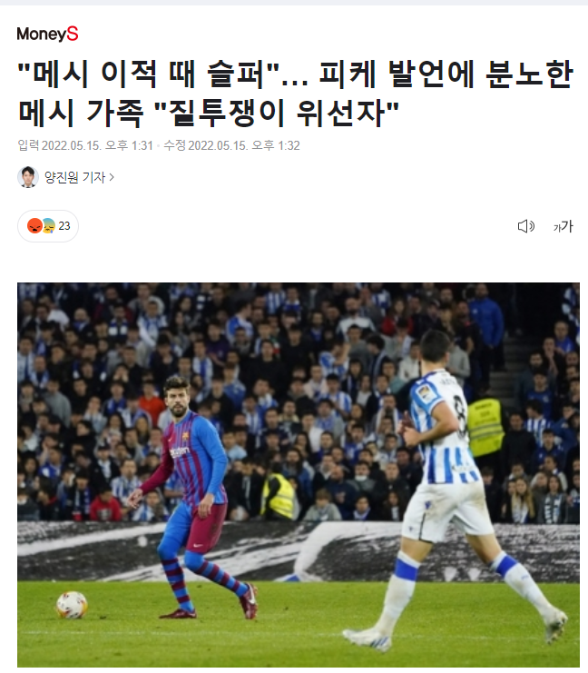Click the 수정 2022.05.15. 오후 1:32 timestamp
This screenshot has width=588, height=673.
click(x=231, y=145)
